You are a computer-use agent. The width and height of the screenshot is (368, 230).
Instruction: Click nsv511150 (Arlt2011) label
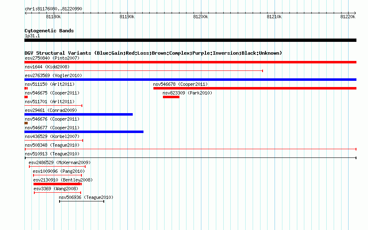coord(50,84)
